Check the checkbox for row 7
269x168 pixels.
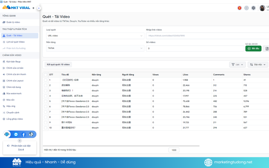point(45,112)
